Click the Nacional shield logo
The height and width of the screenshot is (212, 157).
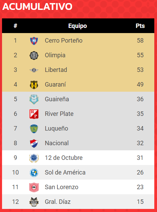[x=34, y=143]
